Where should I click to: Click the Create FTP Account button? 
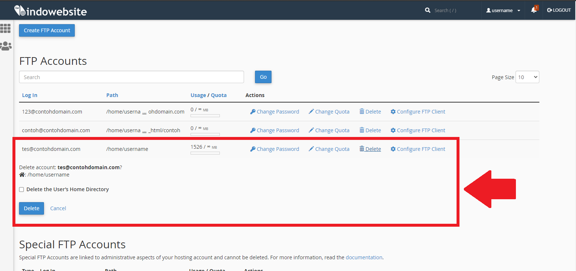click(x=47, y=30)
